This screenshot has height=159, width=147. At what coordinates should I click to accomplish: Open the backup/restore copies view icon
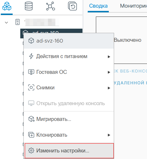click(72, 6)
